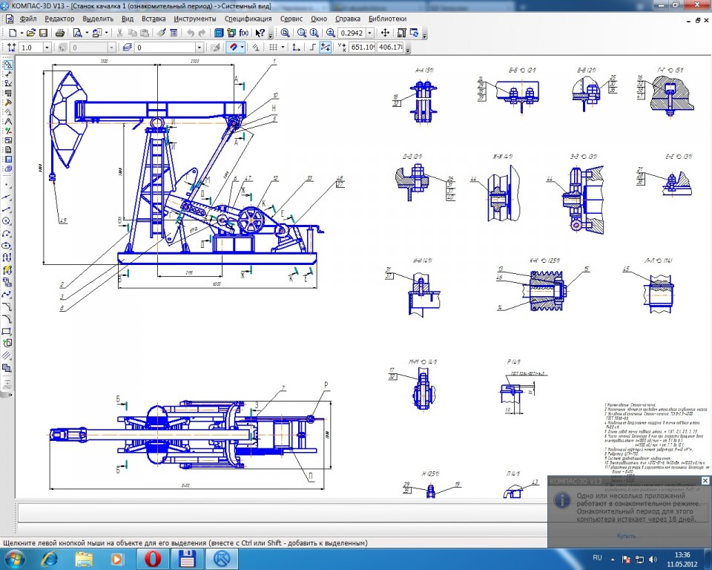Image resolution: width=712 pixels, height=570 pixels.
Task: Select the Pan (move view) cross-arrows tool
Action: [385, 33]
